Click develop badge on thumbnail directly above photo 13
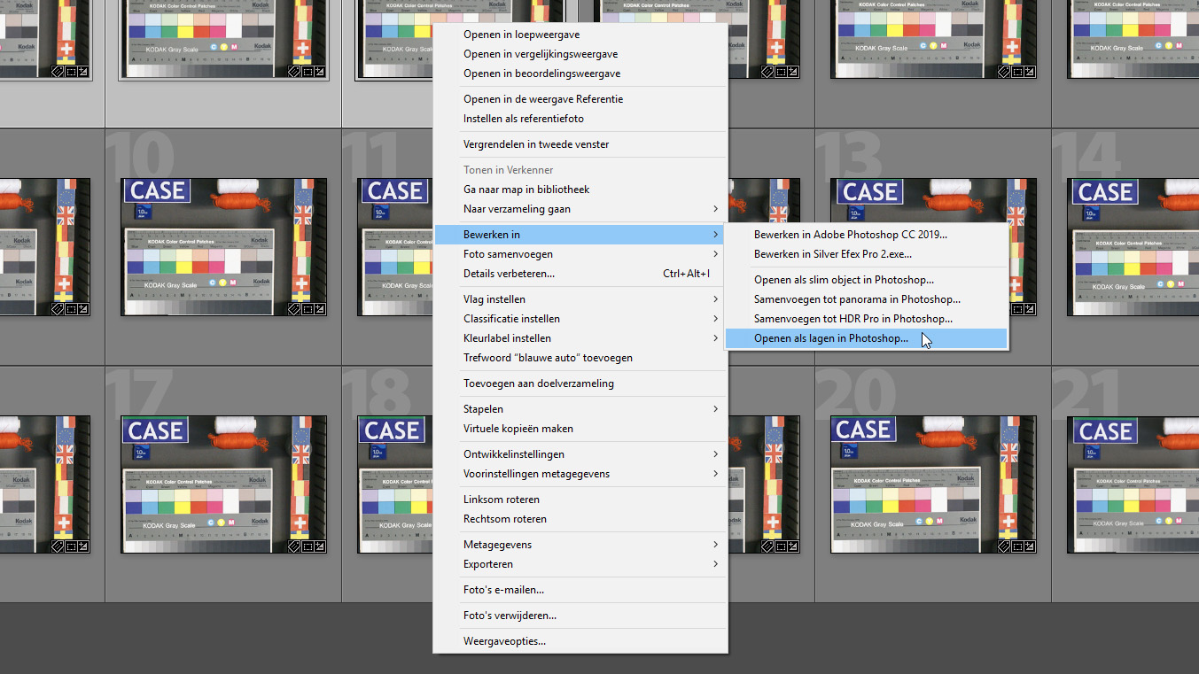Image resolution: width=1199 pixels, height=674 pixels. [x=1029, y=72]
